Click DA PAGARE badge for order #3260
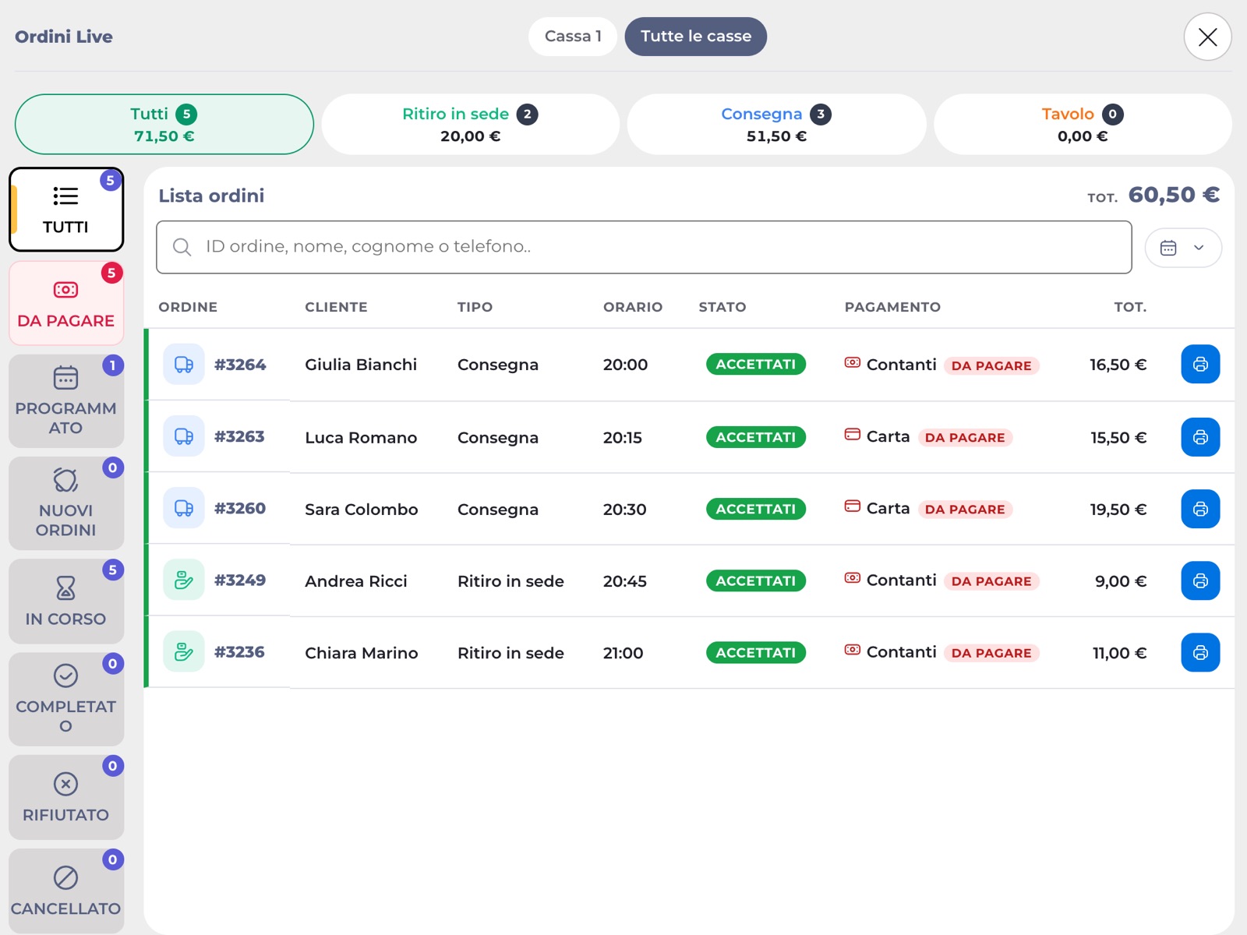The height and width of the screenshot is (935, 1247). point(965,510)
